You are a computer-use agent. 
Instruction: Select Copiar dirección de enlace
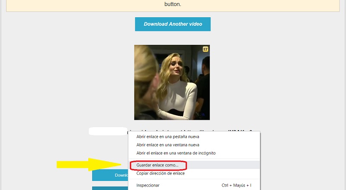pos(194,173)
